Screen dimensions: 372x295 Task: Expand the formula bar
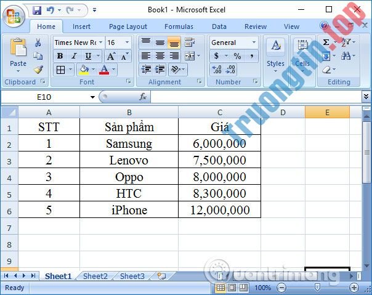coord(366,97)
